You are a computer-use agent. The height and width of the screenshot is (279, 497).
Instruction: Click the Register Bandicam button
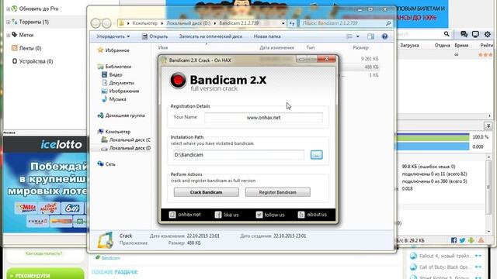click(278, 192)
